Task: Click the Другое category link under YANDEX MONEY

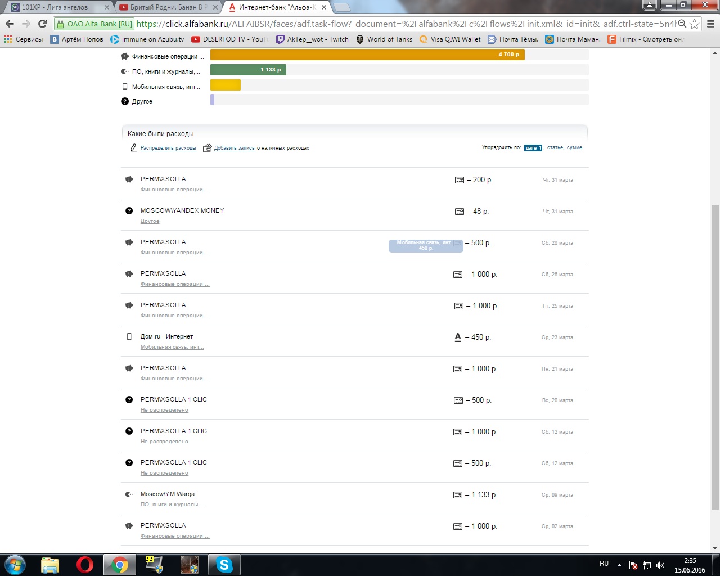Action: (x=150, y=221)
